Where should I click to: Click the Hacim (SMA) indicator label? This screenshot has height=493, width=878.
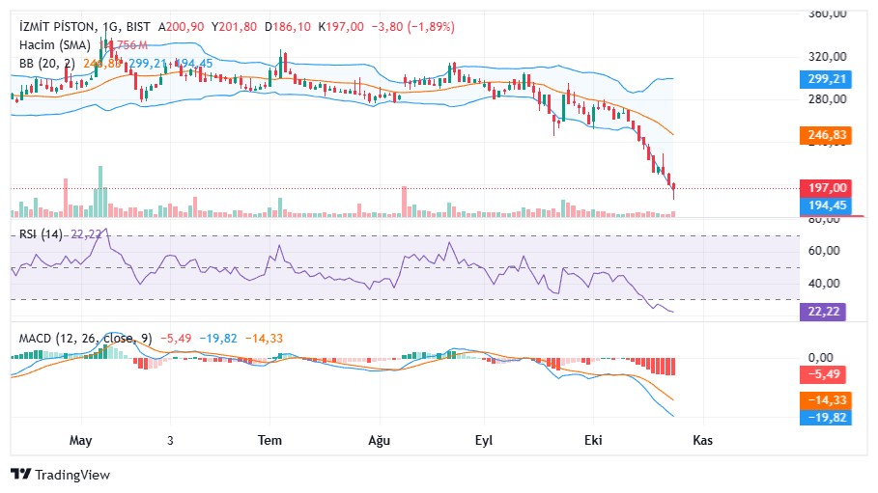point(55,44)
